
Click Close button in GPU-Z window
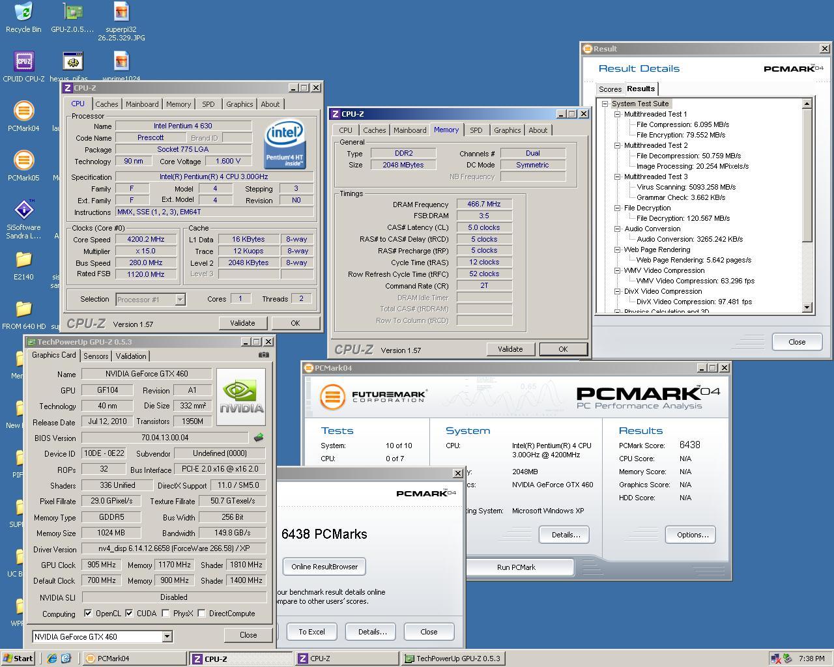pyautogui.click(x=248, y=635)
